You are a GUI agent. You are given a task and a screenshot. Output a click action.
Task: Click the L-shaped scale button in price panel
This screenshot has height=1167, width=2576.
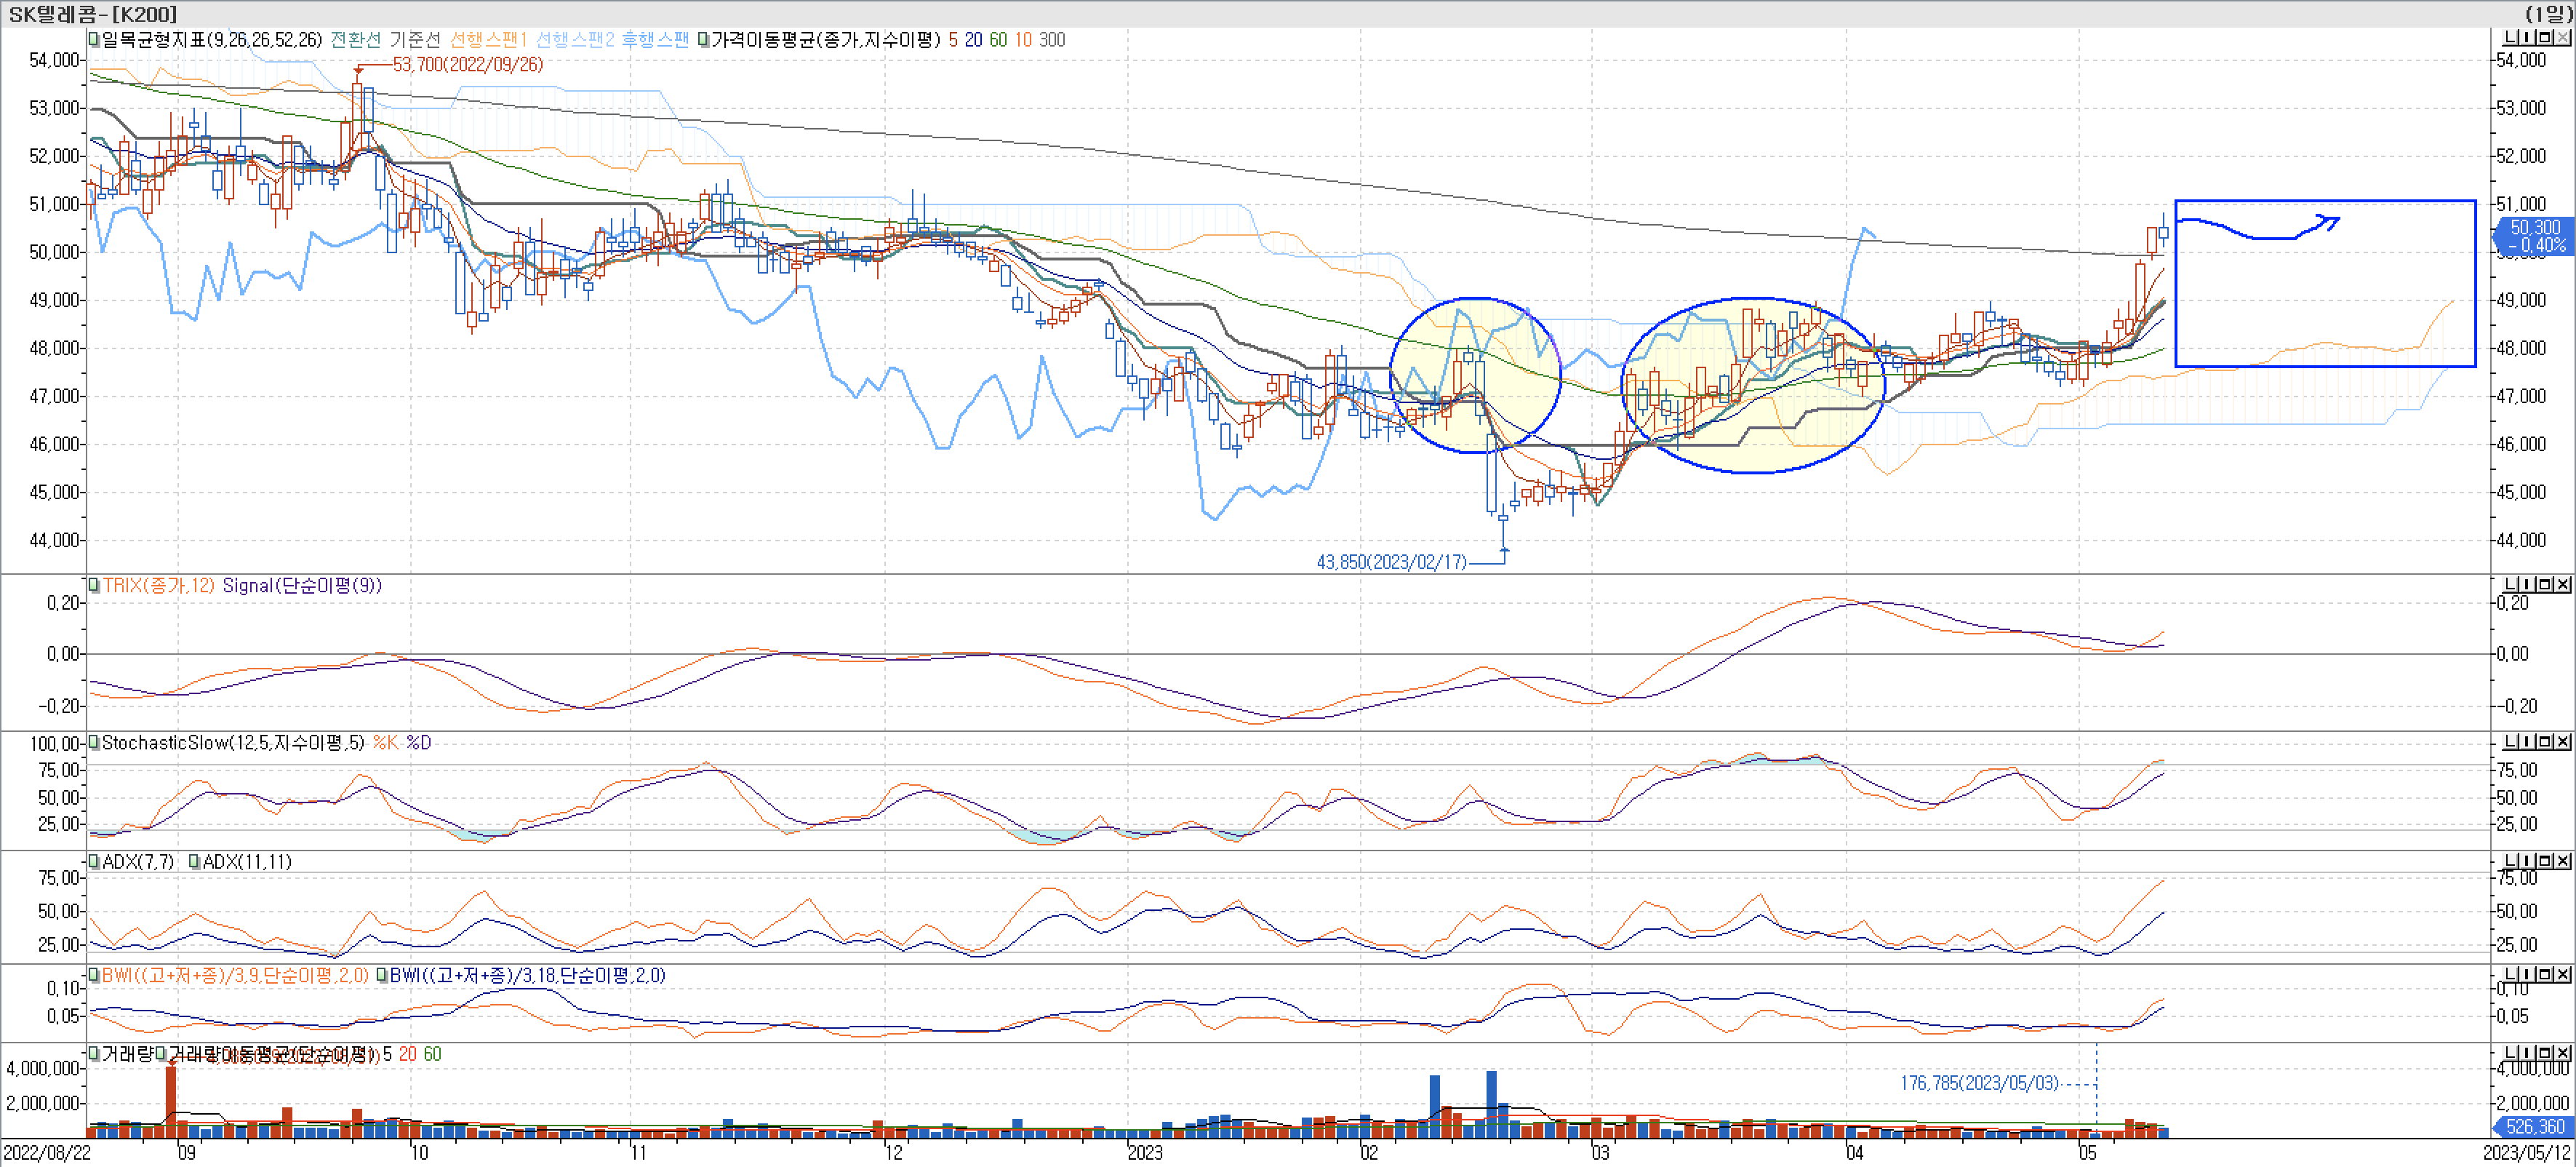[x=2510, y=38]
